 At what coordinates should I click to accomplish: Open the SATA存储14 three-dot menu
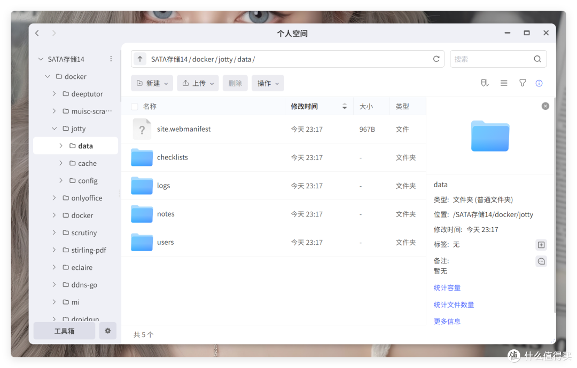coord(111,59)
